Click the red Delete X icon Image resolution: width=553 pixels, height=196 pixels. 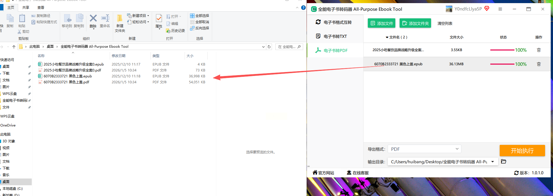tap(93, 18)
